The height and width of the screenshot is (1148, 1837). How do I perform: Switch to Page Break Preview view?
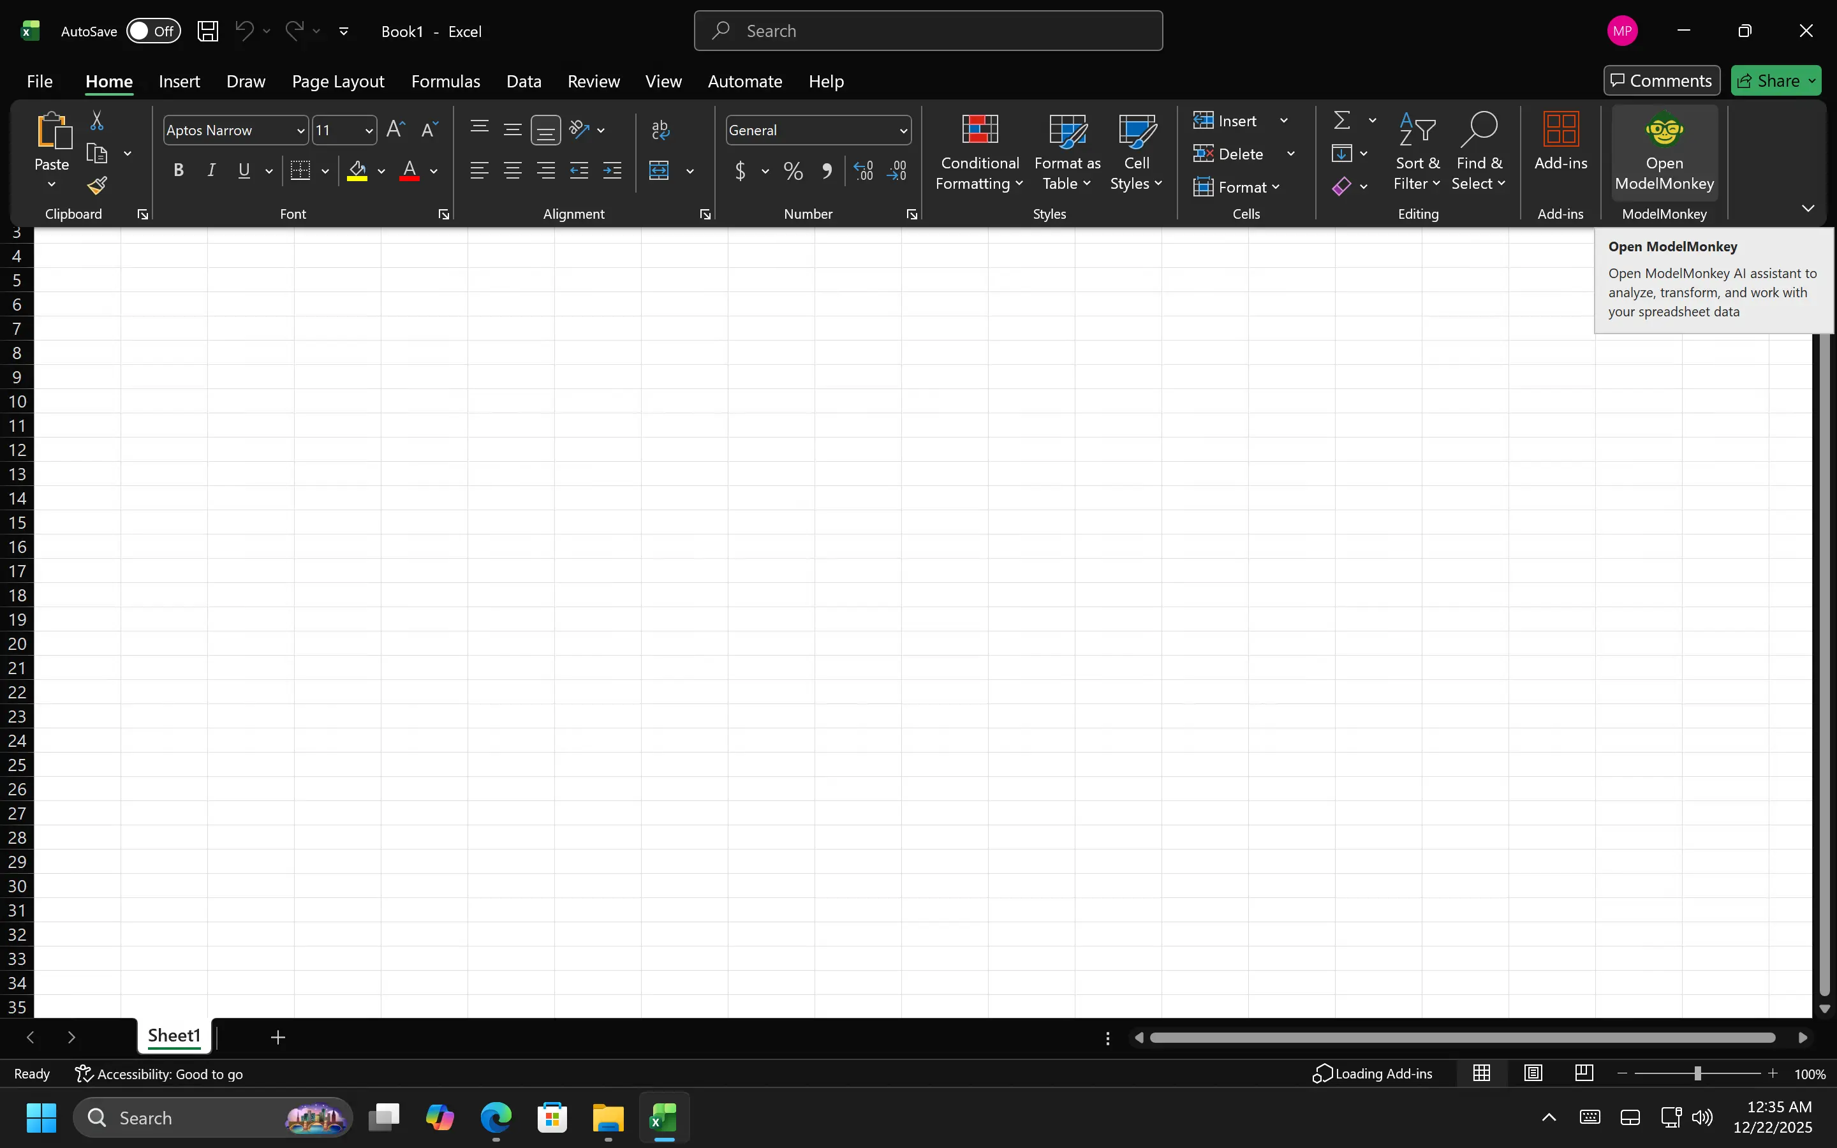(1584, 1073)
